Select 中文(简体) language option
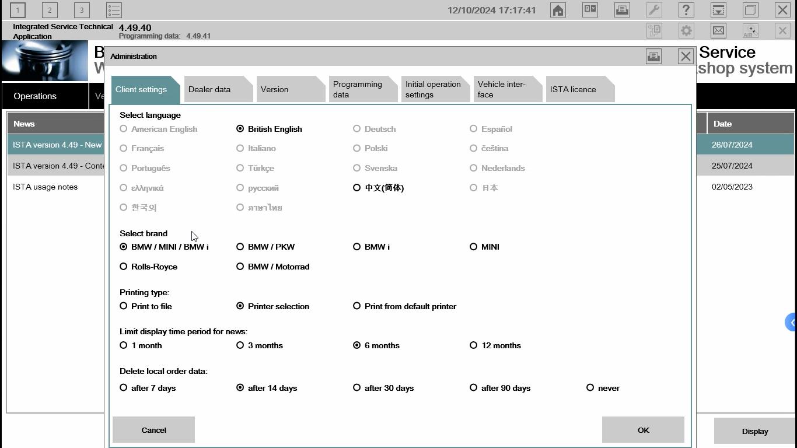Image resolution: width=797 pixels, height=448 pixels. click(x=378, y=188)
